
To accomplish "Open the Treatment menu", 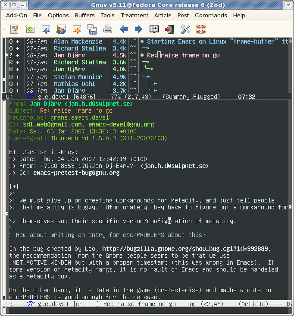I will coord(134,15).
